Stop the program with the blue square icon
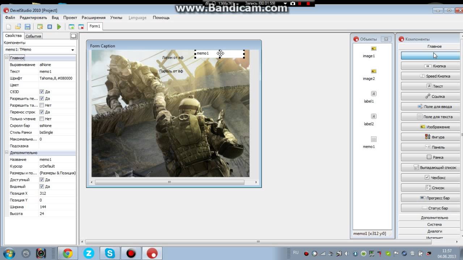Image resolution: width=463 pixels, height=260 pixels. point(50,27)
